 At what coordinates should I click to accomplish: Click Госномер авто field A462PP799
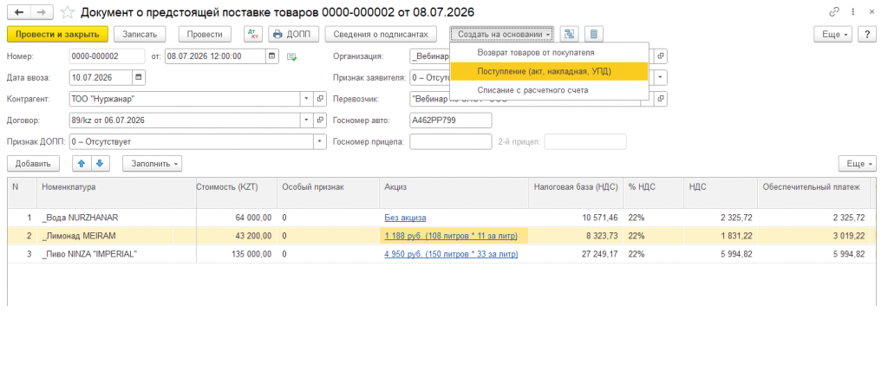coord(450,120)
